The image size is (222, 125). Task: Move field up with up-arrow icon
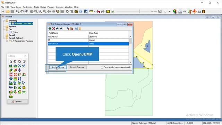point(57,28)
